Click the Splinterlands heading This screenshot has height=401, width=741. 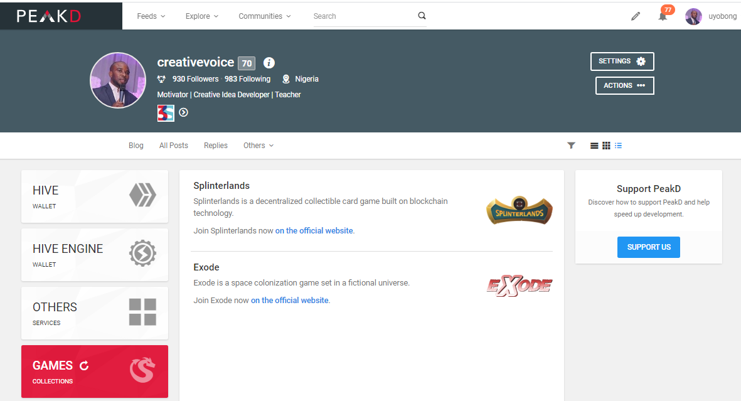pos(221,186)
